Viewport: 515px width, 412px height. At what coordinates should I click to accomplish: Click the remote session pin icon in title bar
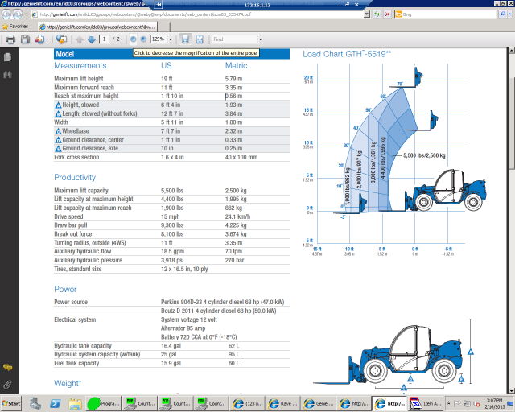(x=159, y=5)
